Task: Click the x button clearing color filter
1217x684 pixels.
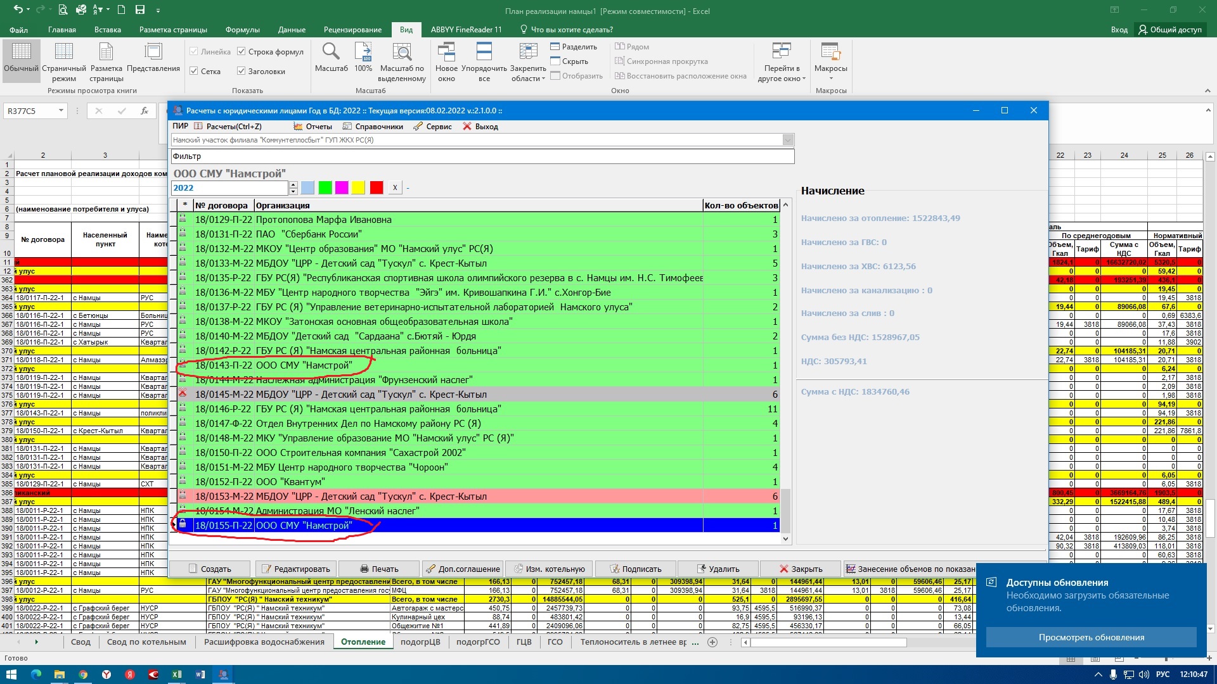Action: (x=395, y=187)
